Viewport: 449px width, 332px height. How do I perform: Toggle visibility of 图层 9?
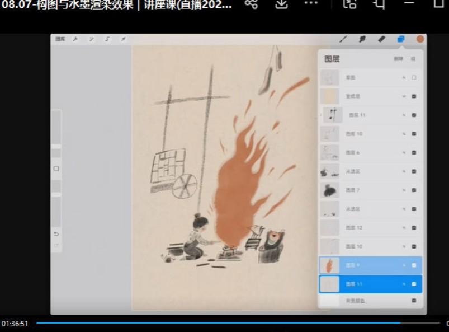tap(414, 265)
